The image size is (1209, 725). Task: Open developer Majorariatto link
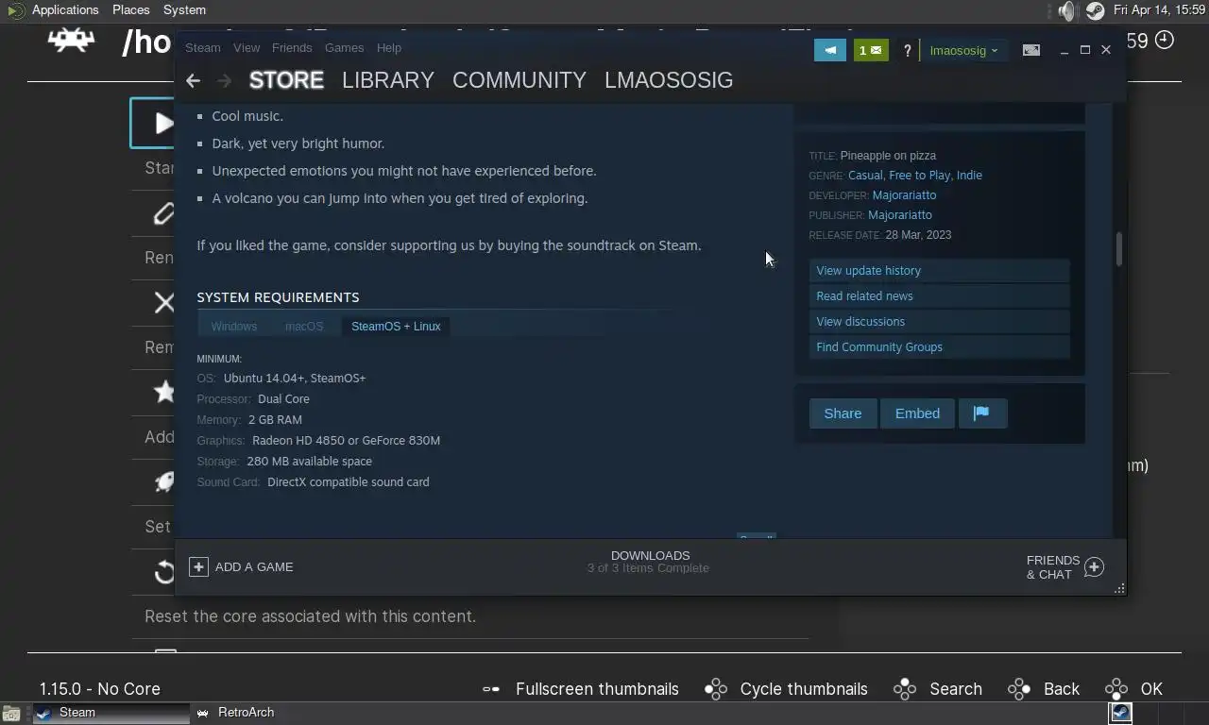point(904,195)
